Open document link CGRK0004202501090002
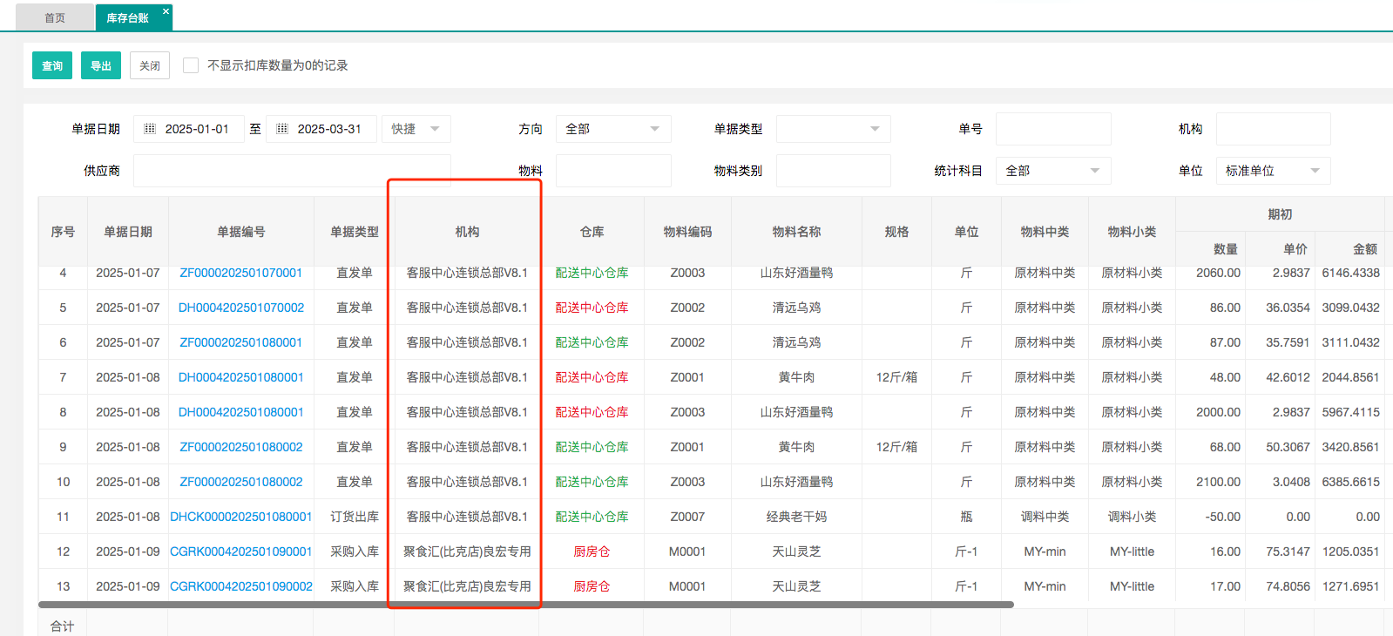Viewport: 1393px width, 636px height. tap(240, 586)
